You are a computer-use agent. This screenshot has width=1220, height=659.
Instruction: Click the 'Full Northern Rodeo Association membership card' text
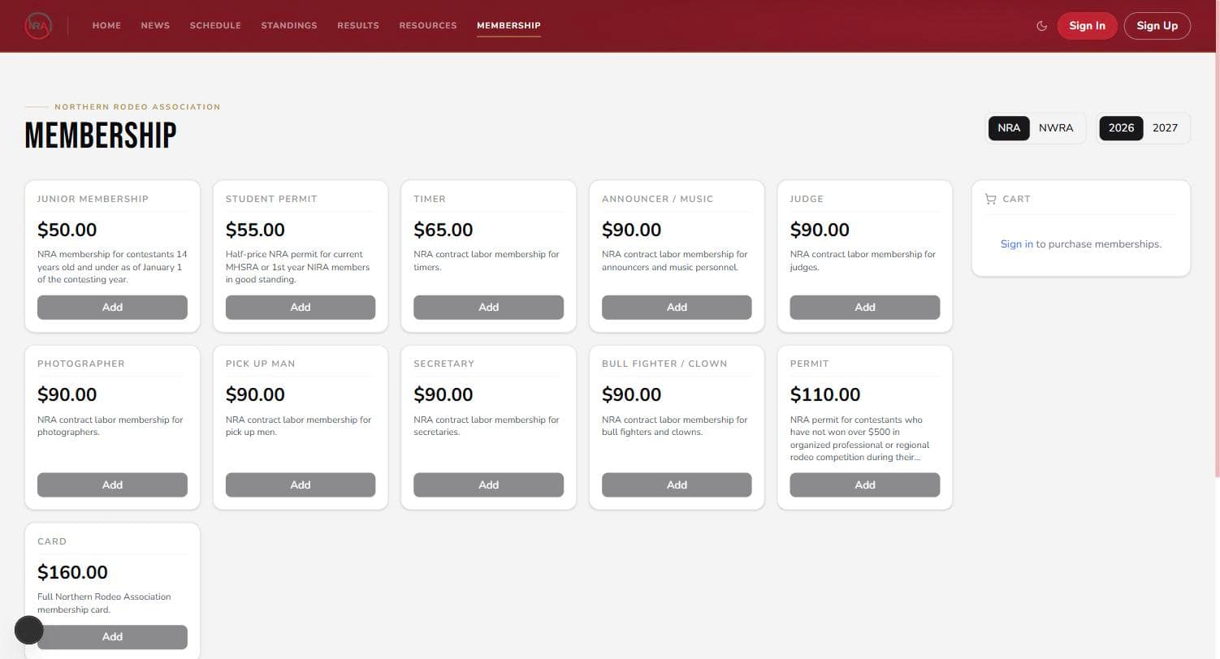104,603
